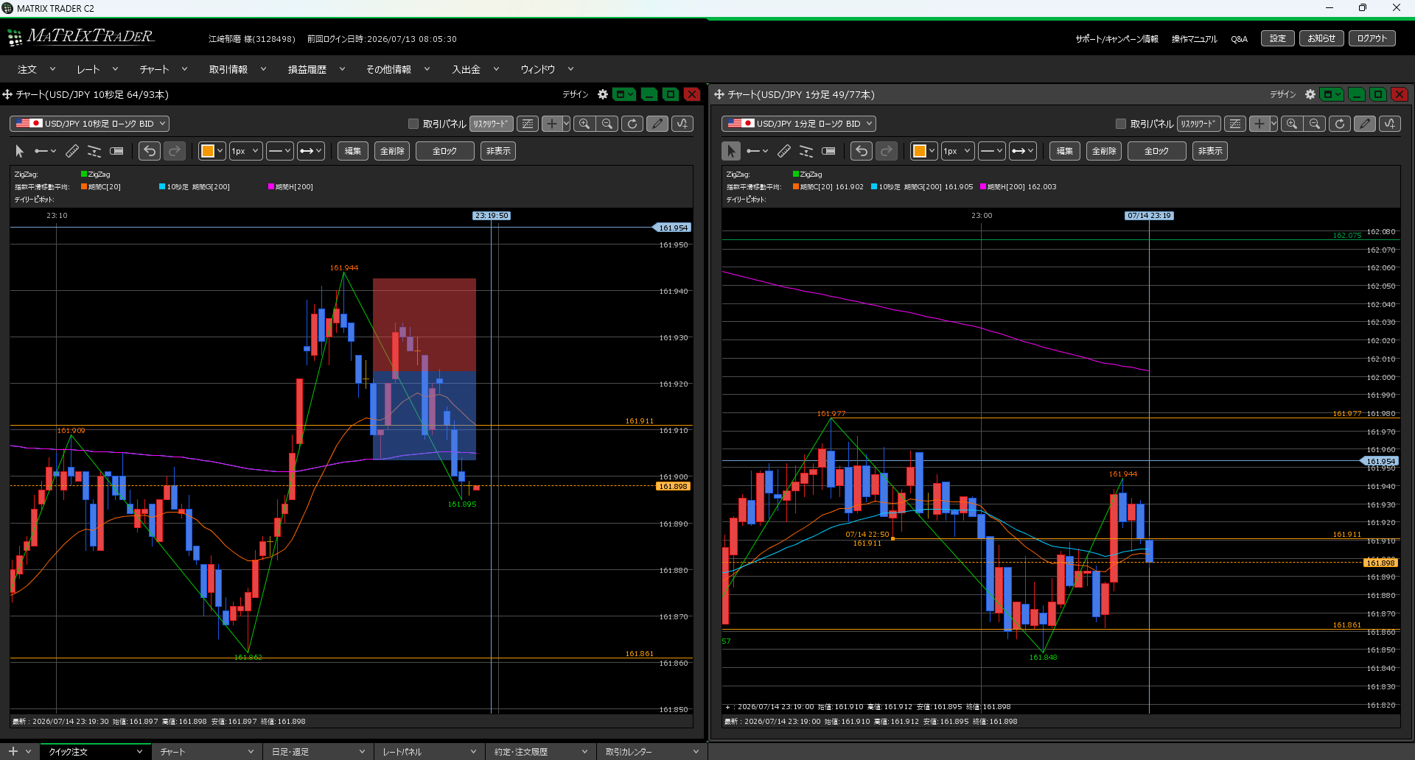1415x760 pixels.
Task: Open the 損益履歴 menu
Action: (316, 69)
